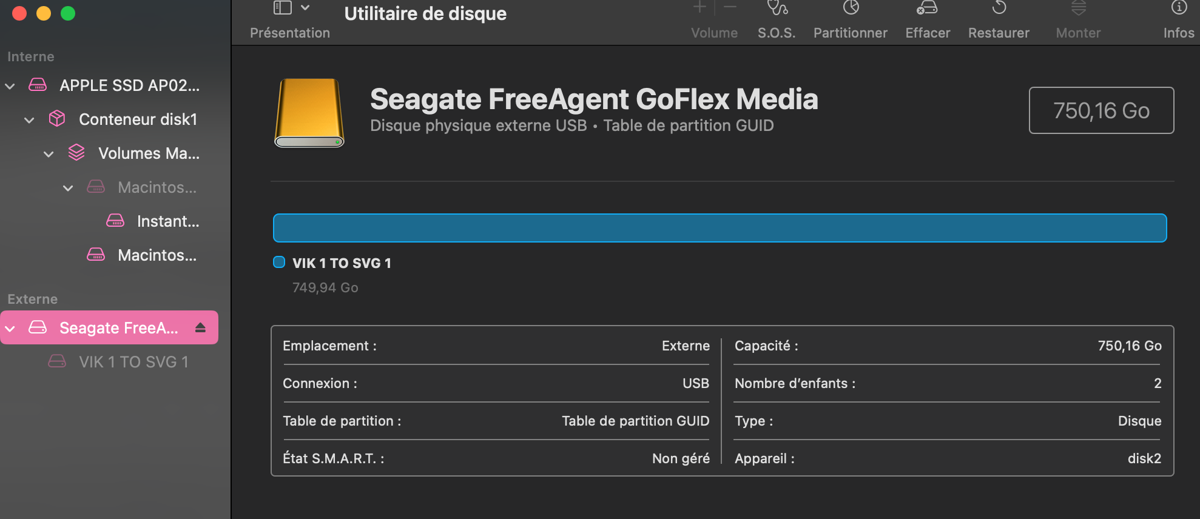This screenshot has height=519, width=1200.
Task: Open the Présentation sidebar view dropdown
Action: click(x=305, y=8)
